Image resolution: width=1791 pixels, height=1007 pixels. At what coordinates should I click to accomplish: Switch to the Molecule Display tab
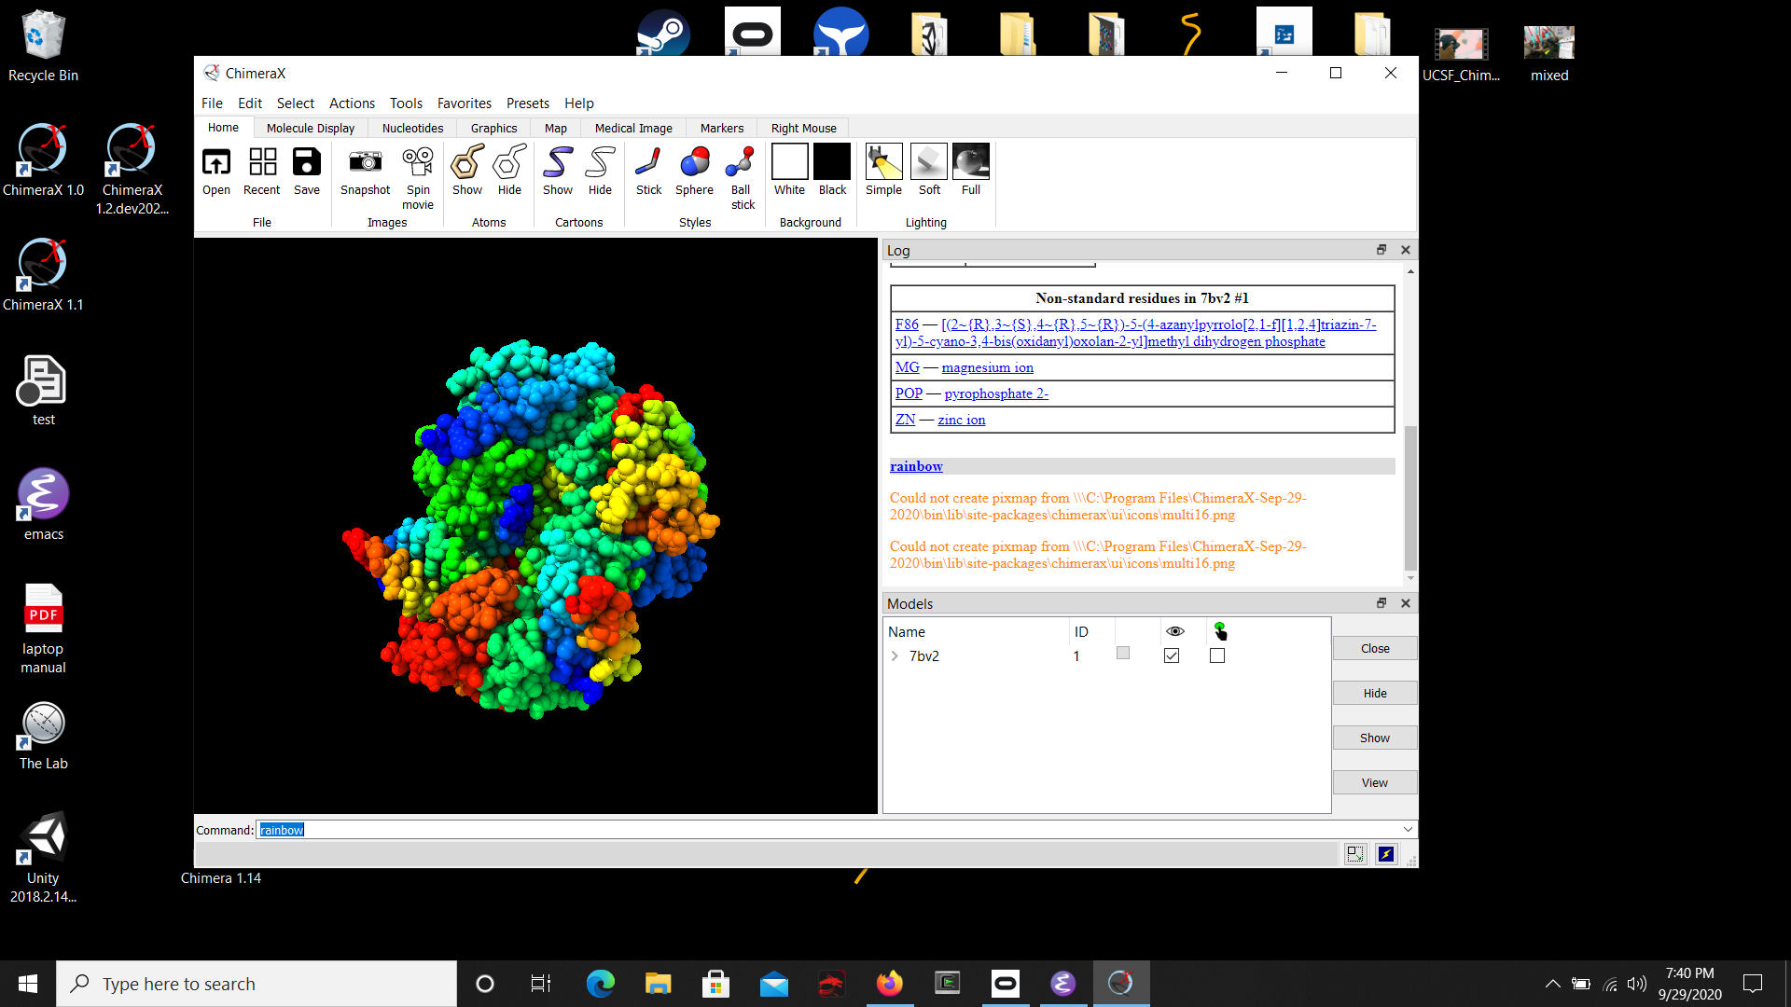(x=310, y=129)
